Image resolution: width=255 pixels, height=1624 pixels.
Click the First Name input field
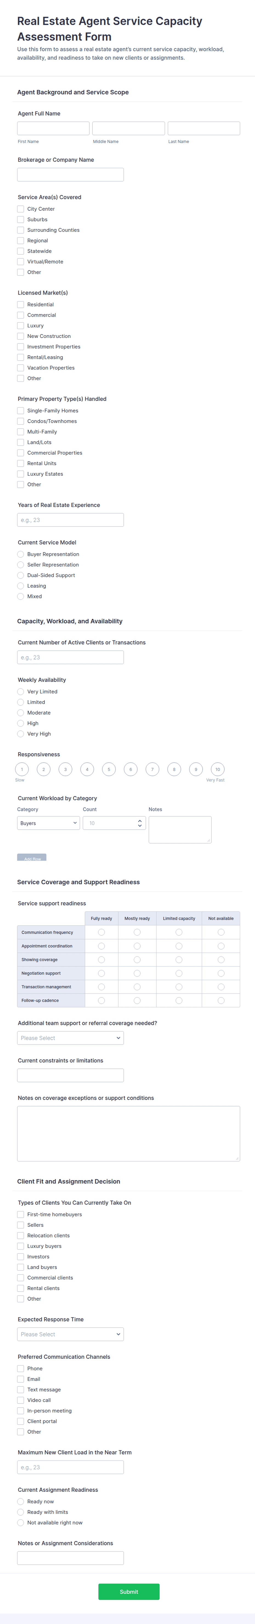click(53, 129)
